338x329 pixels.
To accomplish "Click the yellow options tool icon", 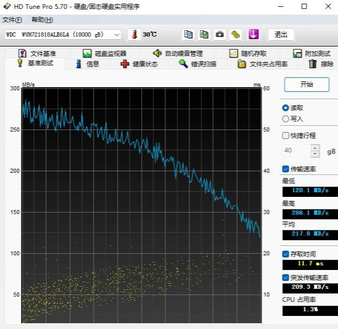I will [236, 34].
